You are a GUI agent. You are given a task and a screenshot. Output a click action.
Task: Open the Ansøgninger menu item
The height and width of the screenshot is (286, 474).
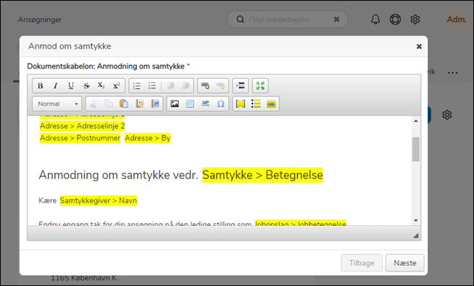point(40,20)
